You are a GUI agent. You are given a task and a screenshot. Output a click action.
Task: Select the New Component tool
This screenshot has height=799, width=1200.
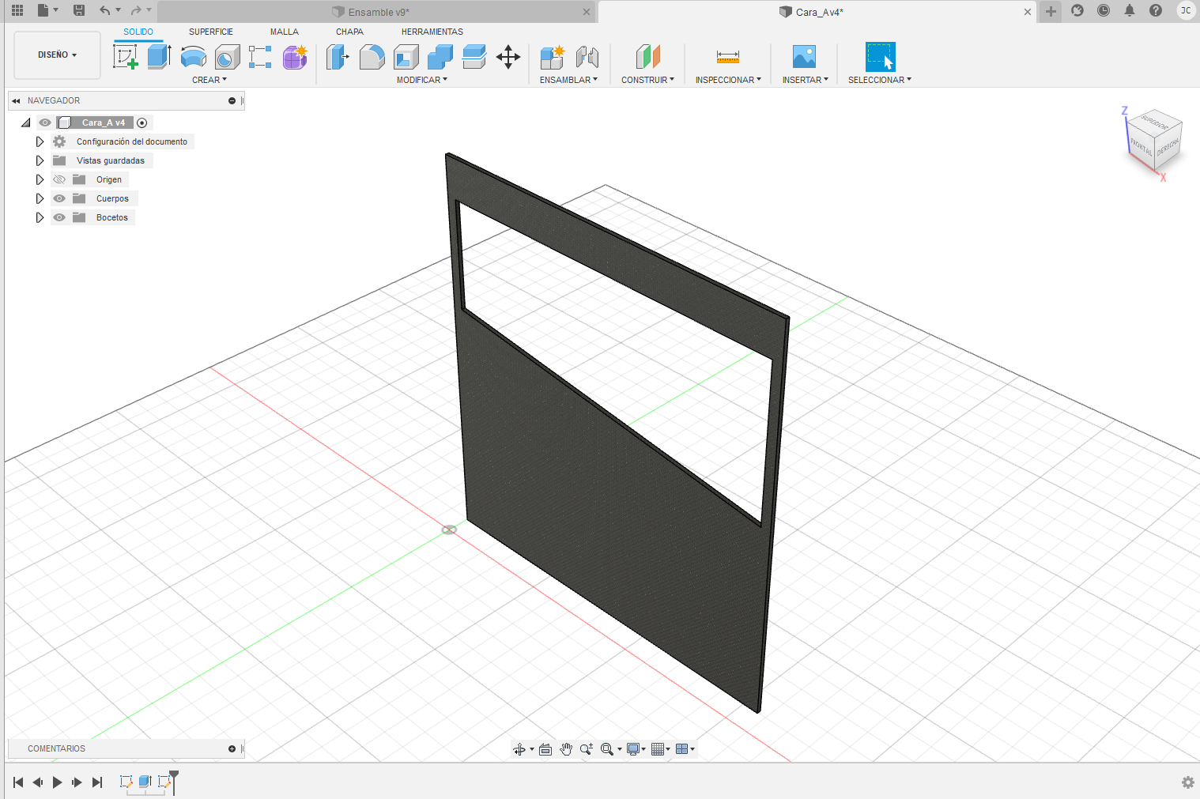pos(552,57)
